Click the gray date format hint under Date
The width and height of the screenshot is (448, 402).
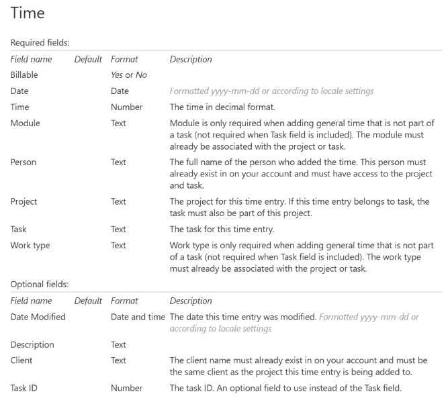pyautogui.click(x=271, y=91)
